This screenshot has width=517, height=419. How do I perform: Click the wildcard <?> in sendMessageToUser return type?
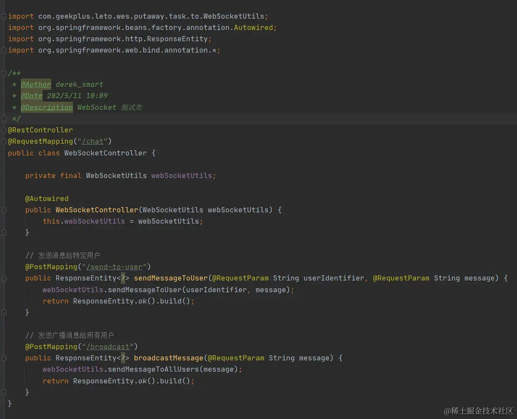123,278
